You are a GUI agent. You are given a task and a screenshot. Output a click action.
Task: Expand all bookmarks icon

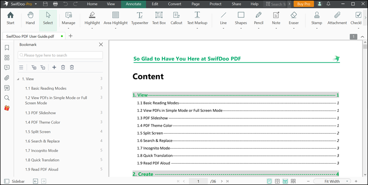34,67
